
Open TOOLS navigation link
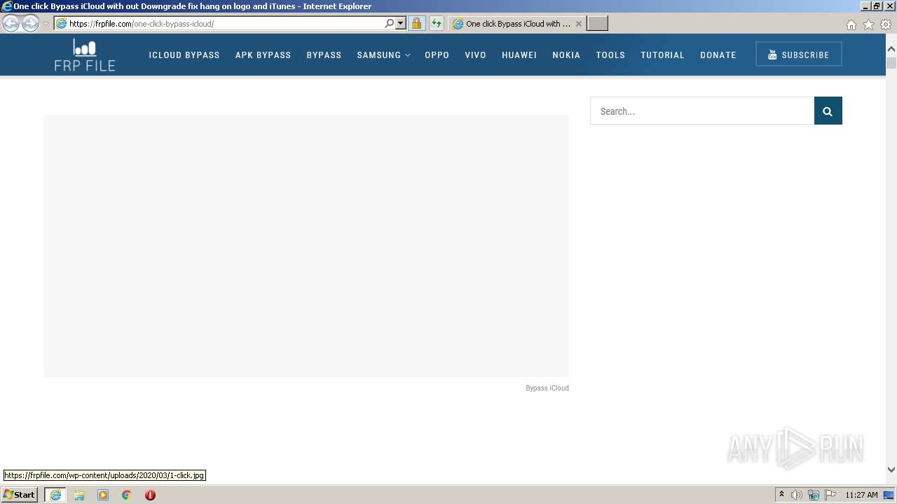[610, 55]
